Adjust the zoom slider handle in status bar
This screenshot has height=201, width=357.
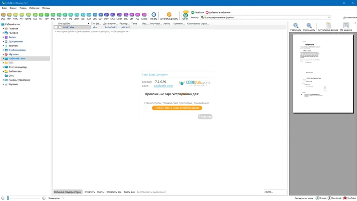[8, 198]
